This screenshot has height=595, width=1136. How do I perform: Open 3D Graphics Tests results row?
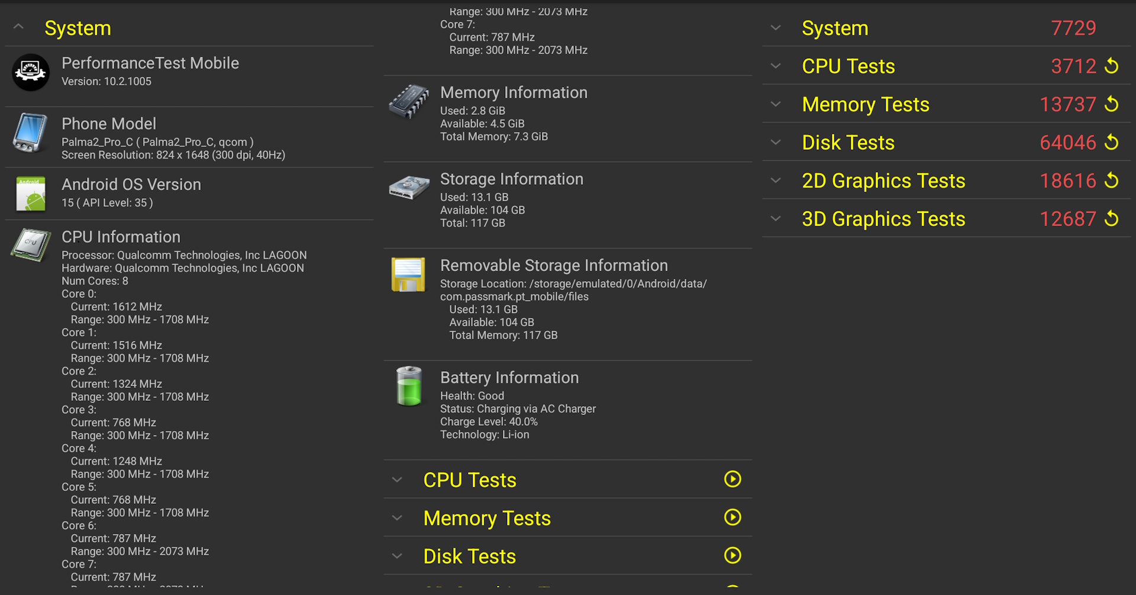pyautogui.click(x=883, y=219)
